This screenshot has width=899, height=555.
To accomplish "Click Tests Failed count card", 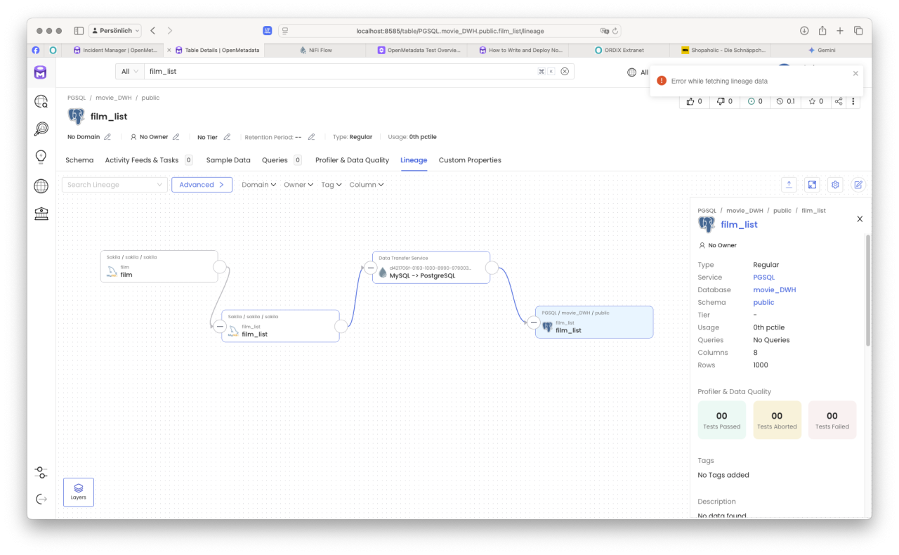I will (x=832, y=420).
